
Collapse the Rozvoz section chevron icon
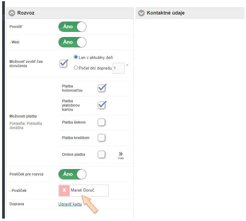click(x=12, y=13)
